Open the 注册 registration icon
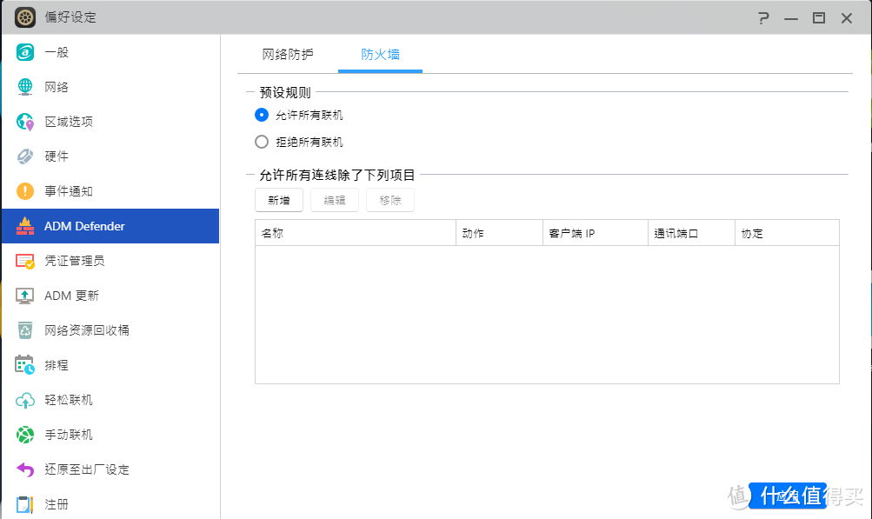The image size is (872, 519). 25,504
